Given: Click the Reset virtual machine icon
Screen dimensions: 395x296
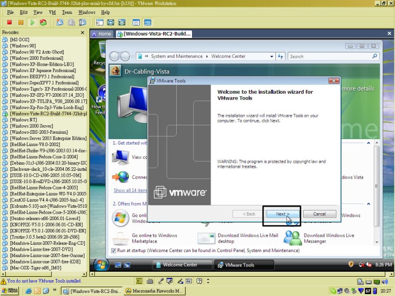Looking at the screenshot, I should point(43,22).
